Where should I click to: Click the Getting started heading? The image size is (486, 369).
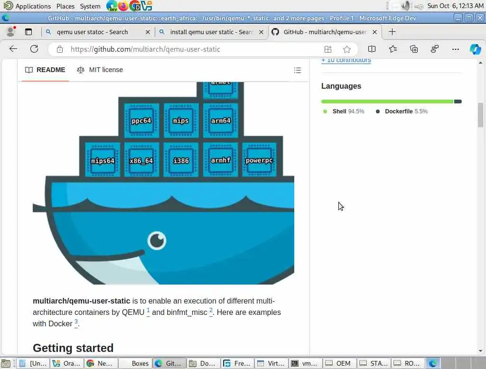click(x=73, y=348)
